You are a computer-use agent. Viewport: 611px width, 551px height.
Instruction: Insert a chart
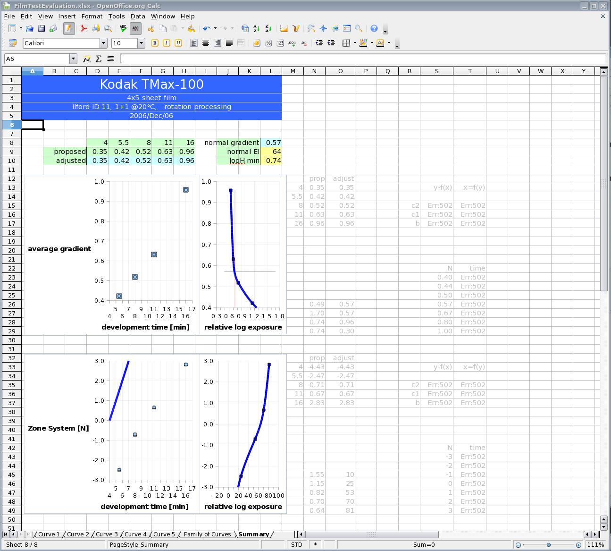(x=284, y=29)
